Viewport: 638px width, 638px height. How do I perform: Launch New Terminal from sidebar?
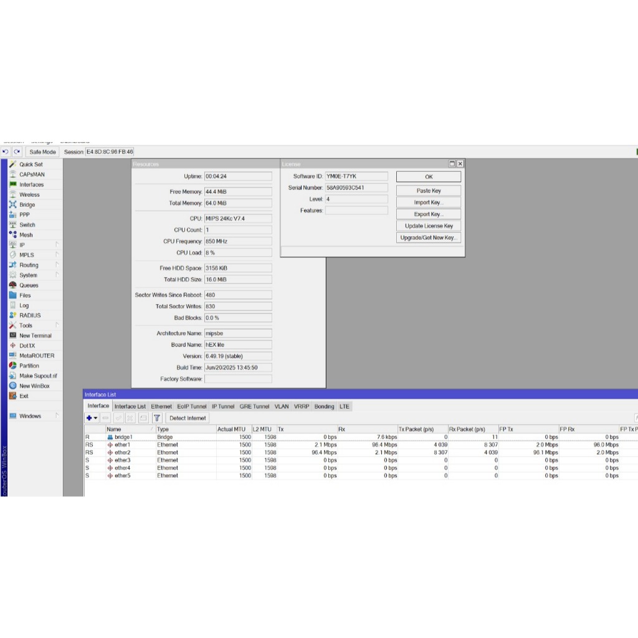[13, 336]
